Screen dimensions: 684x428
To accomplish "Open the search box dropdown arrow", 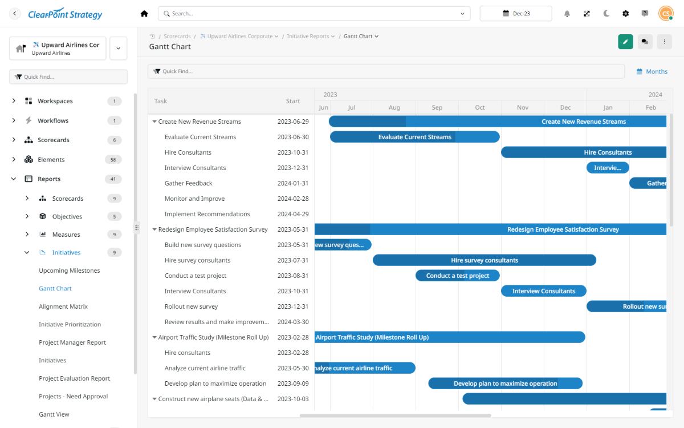I will (462, 14).
